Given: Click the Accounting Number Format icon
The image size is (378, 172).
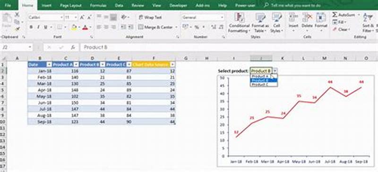Looking at the screenshot, I should click(x=185, y=27).
